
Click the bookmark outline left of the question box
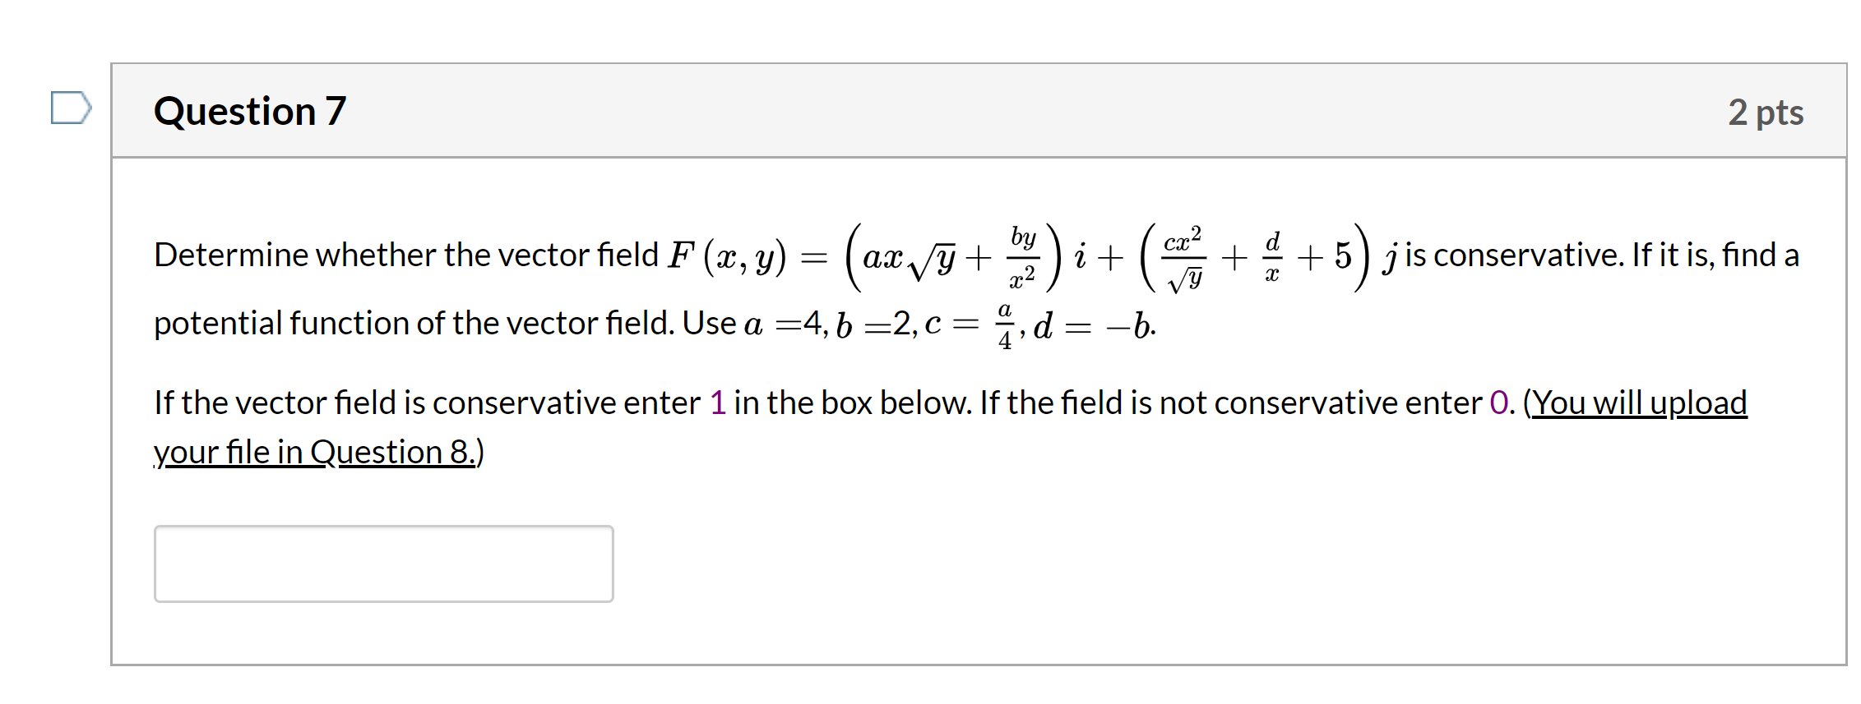pyautogui.click(x=72, y=108)
